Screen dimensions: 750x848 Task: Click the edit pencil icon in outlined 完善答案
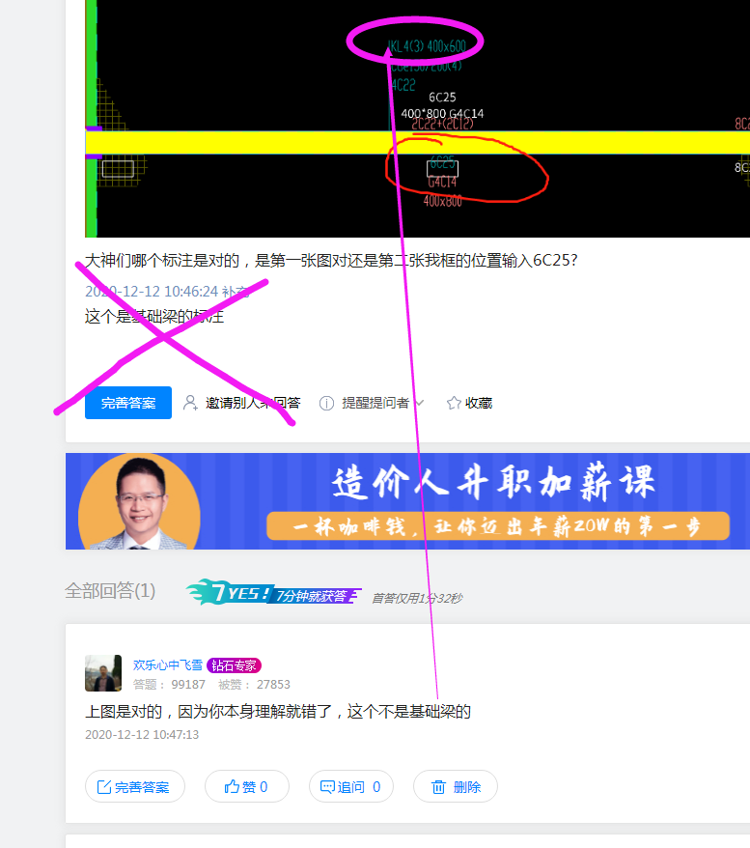tap(104, 787)
